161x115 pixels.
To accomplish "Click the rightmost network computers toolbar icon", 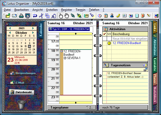I will pos(156,16).
